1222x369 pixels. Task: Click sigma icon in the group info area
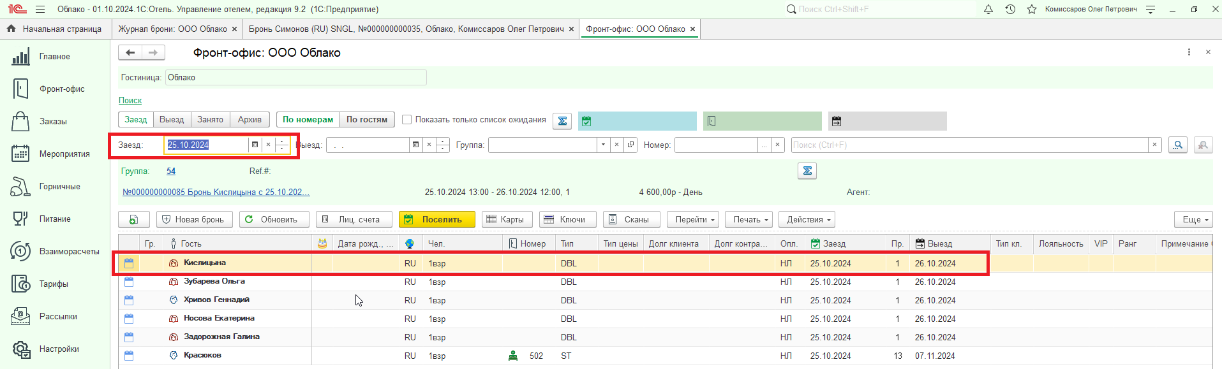(x=807, y=171)
